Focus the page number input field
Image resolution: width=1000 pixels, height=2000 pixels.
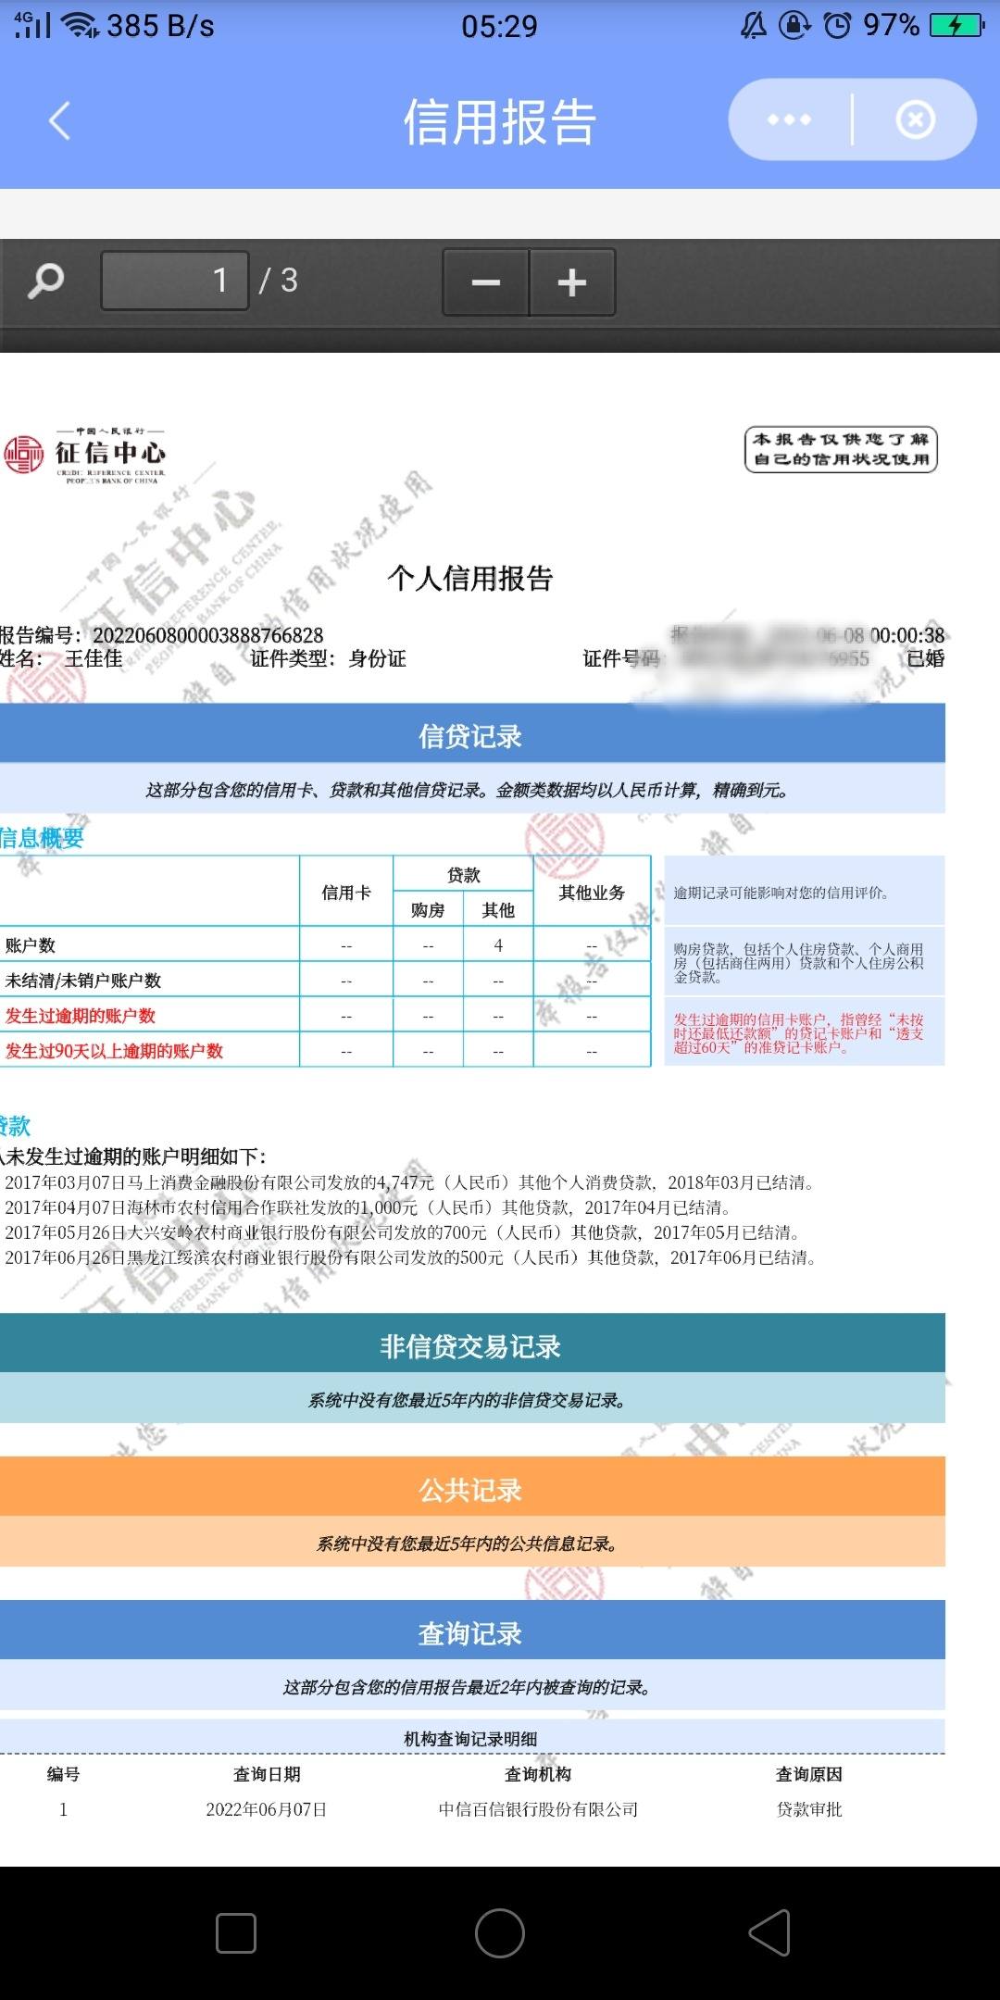[x=175, y=281]
